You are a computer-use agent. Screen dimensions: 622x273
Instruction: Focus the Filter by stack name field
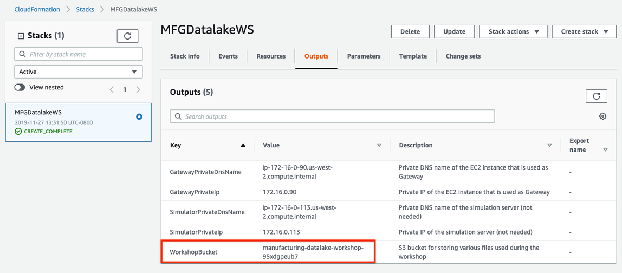79,54
